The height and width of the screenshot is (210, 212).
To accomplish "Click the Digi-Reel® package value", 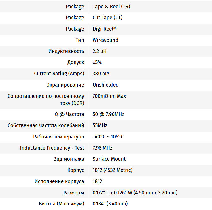I will 105,29.
